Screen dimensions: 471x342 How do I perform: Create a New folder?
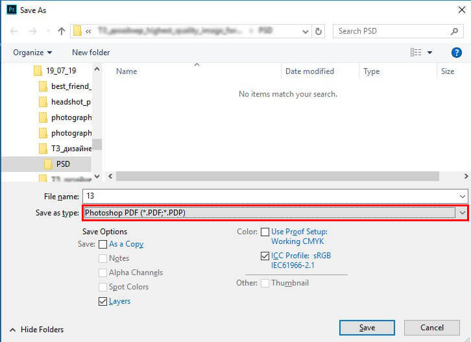click(91, 53)
